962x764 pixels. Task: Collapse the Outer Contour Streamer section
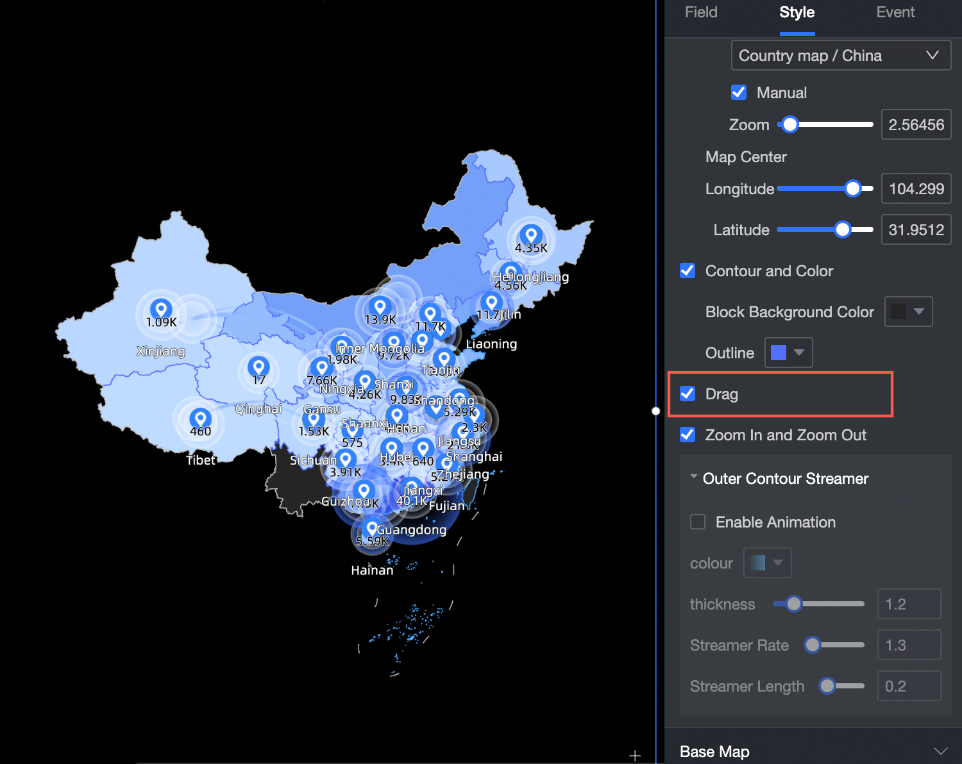pyautogui.click(x=693, y=477)
